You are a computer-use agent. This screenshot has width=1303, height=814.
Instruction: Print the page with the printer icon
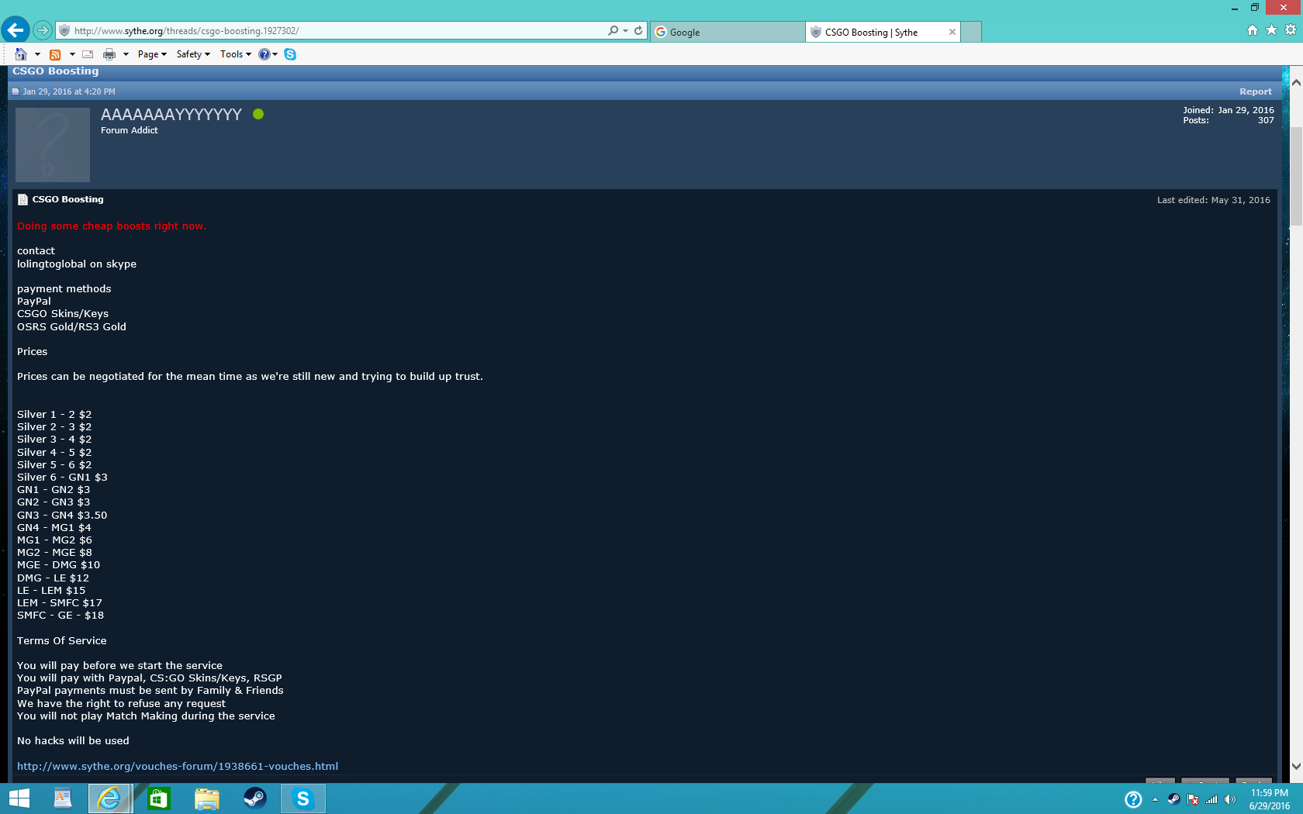pyautogui.click(x=109, y=54)
